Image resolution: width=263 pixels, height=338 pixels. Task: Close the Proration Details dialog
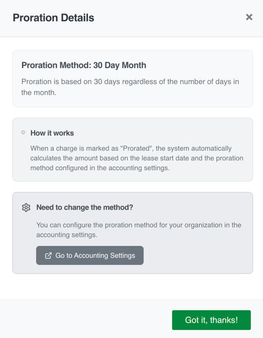(x=249, y=17)
